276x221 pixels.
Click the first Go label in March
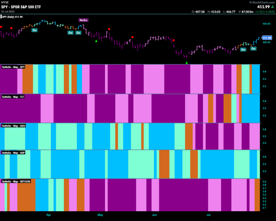[34, 30]
